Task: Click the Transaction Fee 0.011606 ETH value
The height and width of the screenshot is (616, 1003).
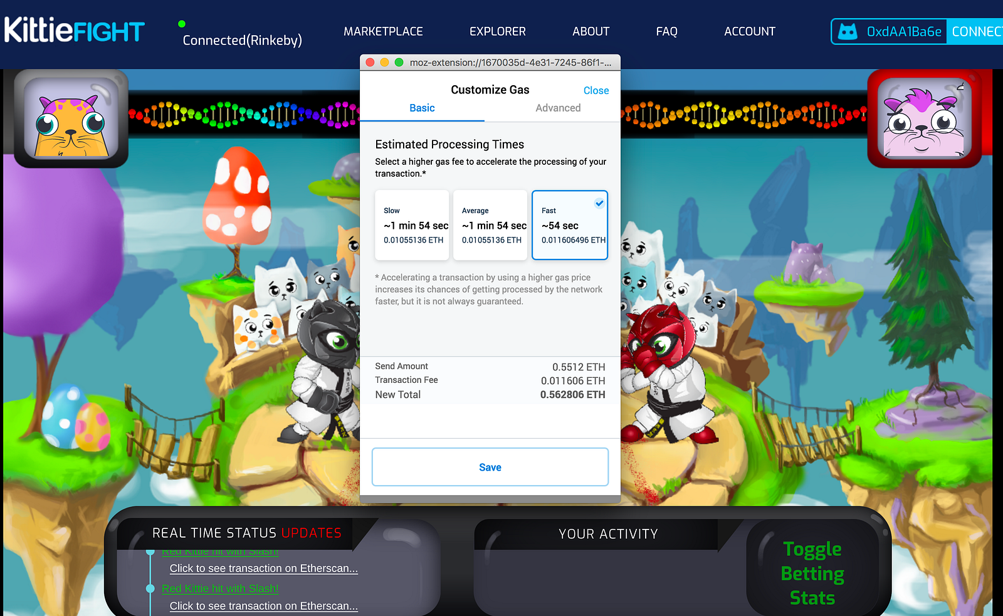Action: (x=573, y=381)
